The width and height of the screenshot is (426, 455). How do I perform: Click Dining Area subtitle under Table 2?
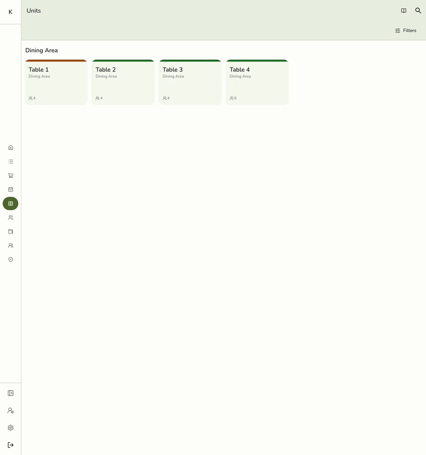click(x=106, y=76)
